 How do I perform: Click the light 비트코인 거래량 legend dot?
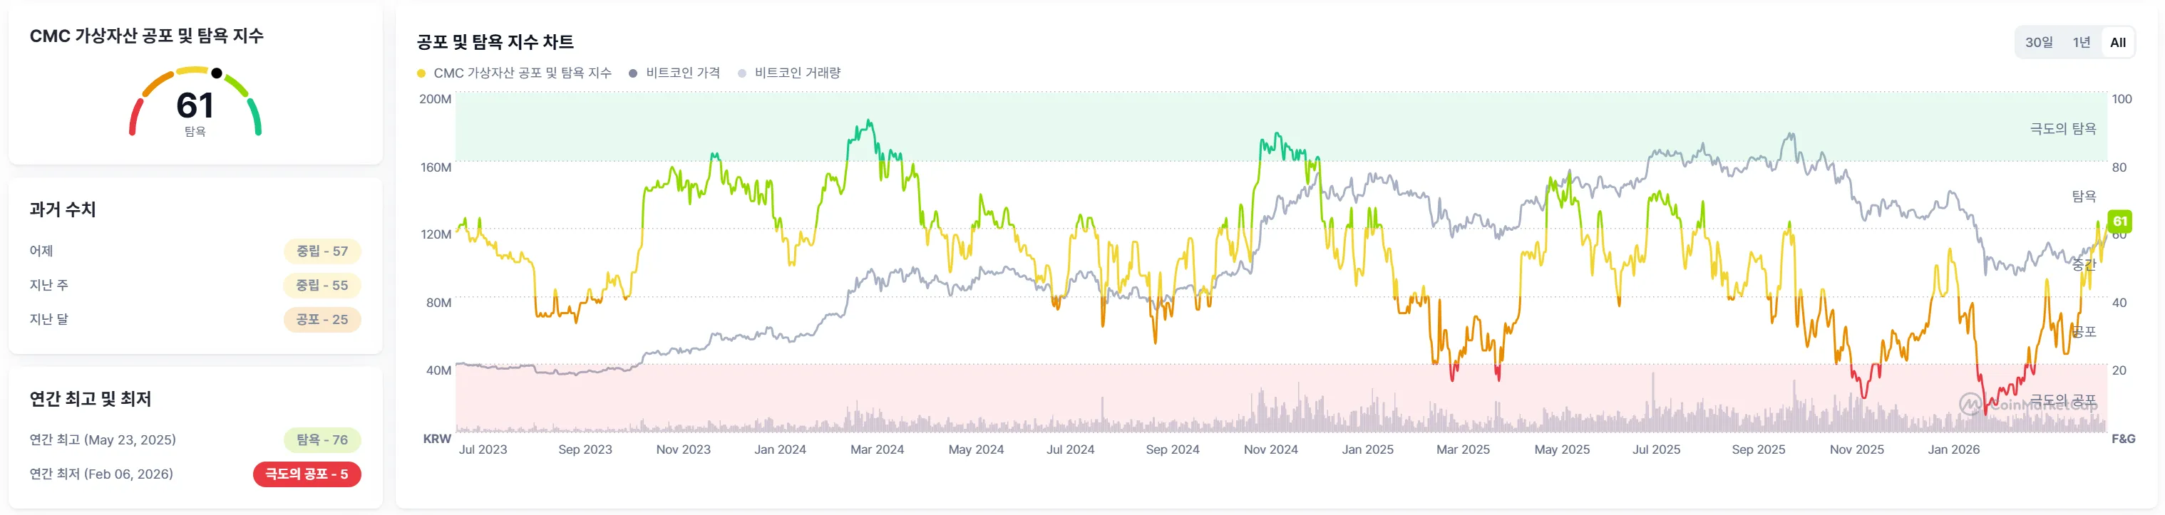coord(741,73)
